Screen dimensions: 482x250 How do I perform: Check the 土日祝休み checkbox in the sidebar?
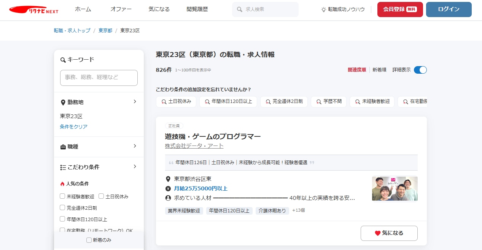[x=101, y=196]
